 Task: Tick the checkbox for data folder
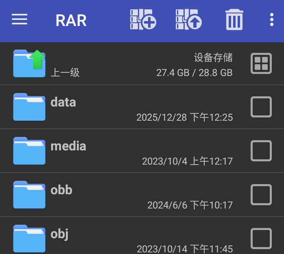coord(261,107)
